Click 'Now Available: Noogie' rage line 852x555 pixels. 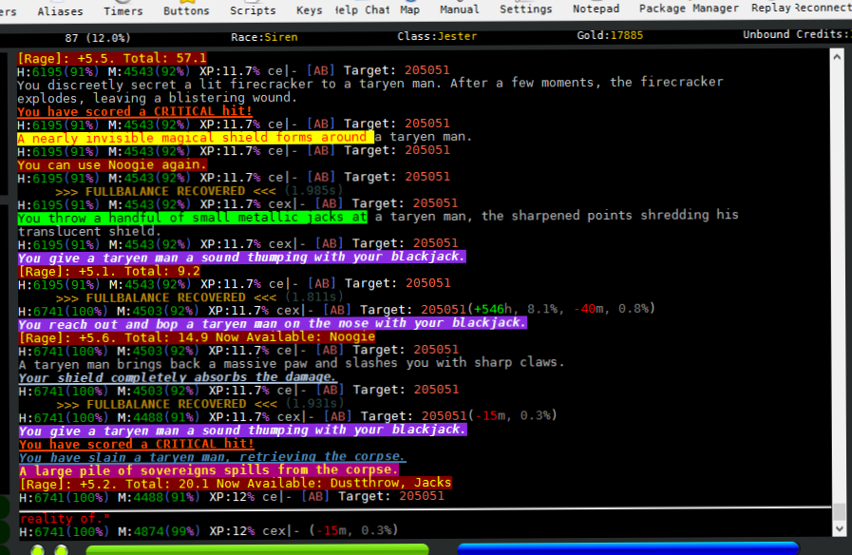coord(197,337)
